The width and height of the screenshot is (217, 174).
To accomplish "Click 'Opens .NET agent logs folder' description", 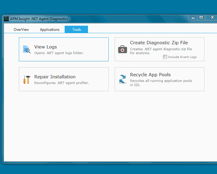I will 59,53.
